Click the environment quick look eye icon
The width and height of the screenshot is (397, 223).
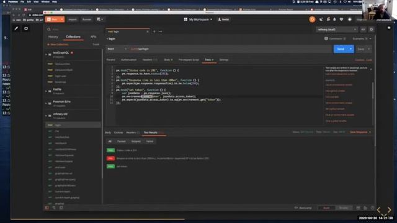(363, 30)
